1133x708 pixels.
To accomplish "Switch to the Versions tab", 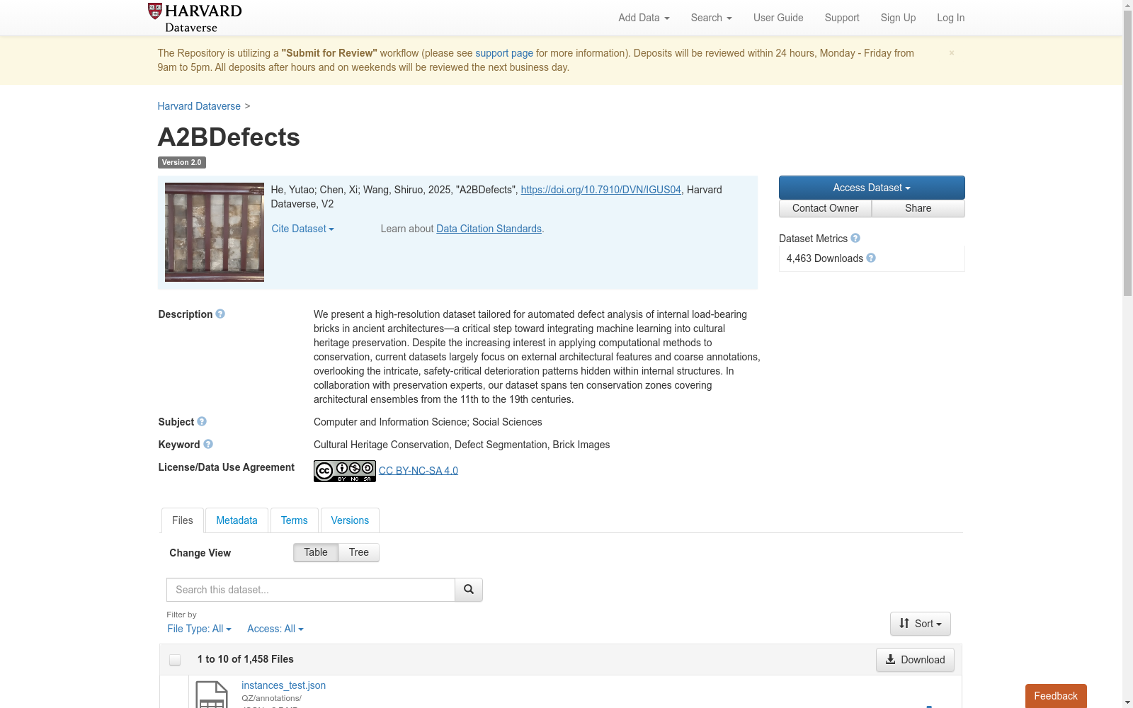I will (x=350, y=520).
